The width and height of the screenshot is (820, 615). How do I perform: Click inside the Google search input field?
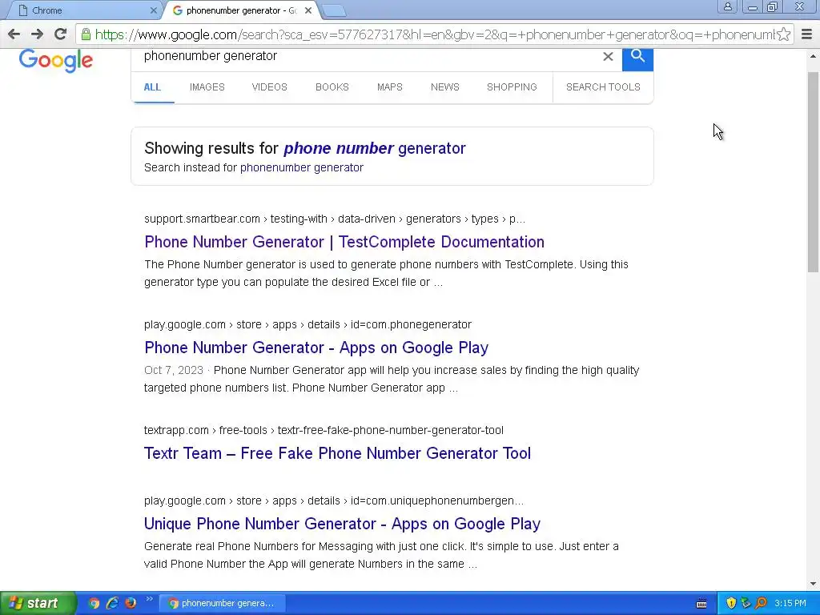coord(366,57)
